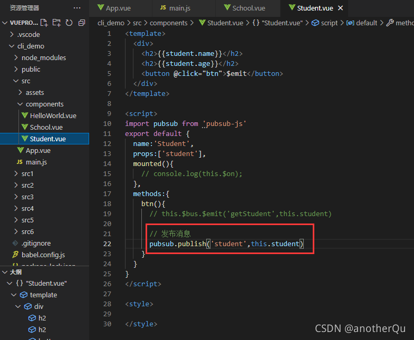Click src in the breadcrumb path
The image size is (414, 340).
[137, 23]
